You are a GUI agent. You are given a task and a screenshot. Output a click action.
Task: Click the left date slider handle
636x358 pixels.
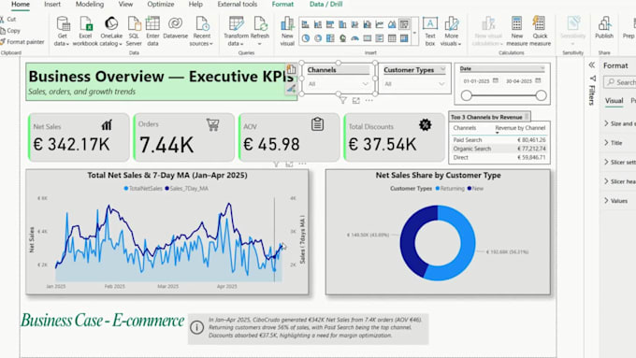(x=467, y=95)
